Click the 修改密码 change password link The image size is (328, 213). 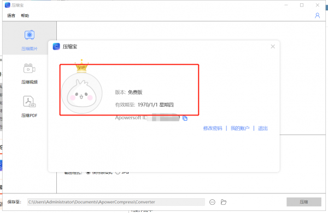[213, 128]
